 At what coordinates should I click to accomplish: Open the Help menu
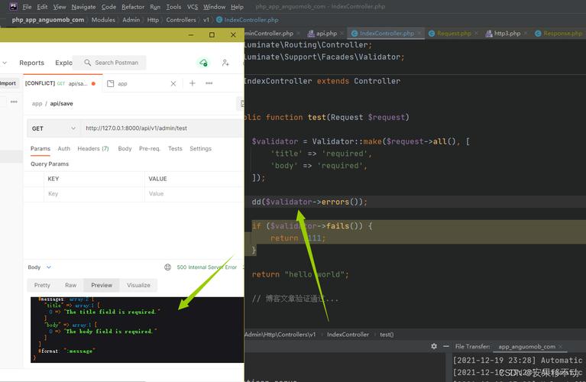tap(237, 7)
